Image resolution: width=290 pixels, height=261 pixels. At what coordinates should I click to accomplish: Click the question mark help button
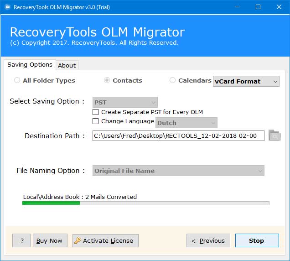pos(21,240)
